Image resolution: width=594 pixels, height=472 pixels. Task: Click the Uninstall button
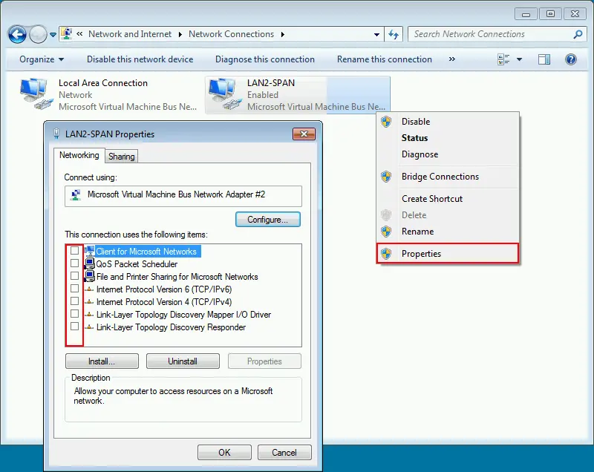(183, 361)
